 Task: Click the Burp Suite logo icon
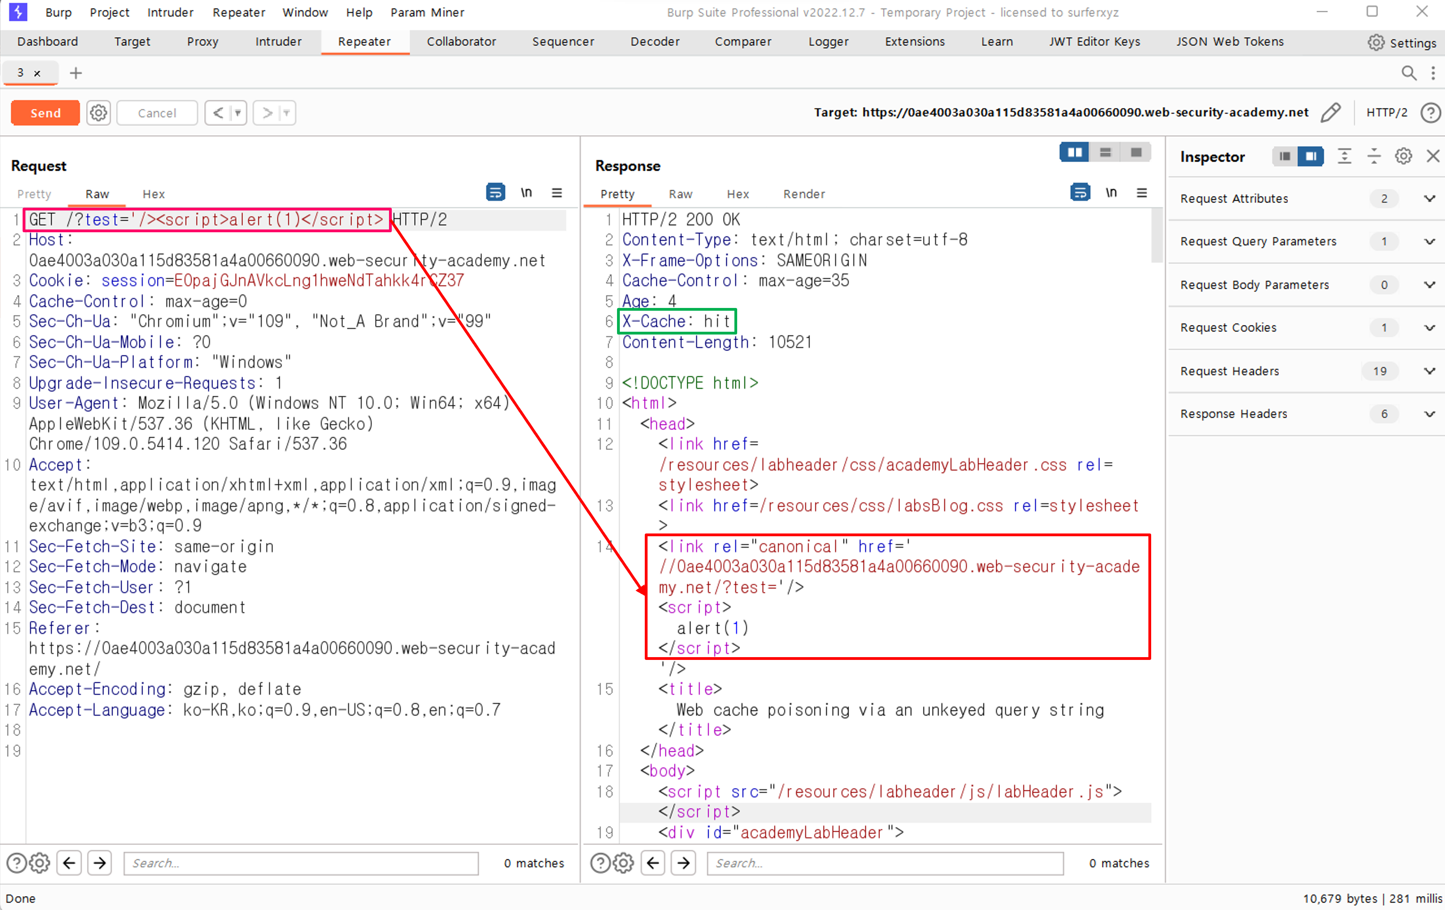pyautogui.click(x=18, y=12)
